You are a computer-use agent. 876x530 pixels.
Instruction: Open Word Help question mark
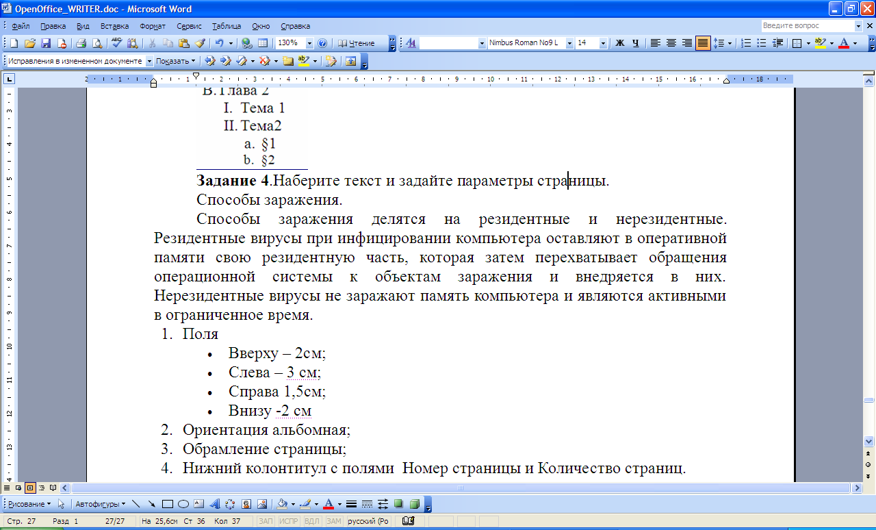[x=322, y=43]
